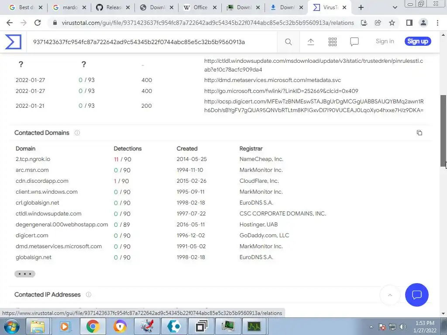Click NameCheap, Inc. registrar text
Screen dimensions: 447x335
point(261,159)
